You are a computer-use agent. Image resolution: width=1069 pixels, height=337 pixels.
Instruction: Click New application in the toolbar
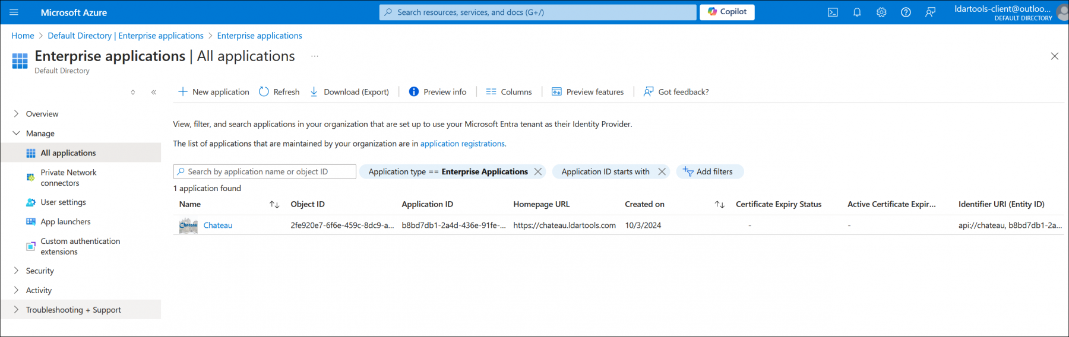click(x=214, y=92)
